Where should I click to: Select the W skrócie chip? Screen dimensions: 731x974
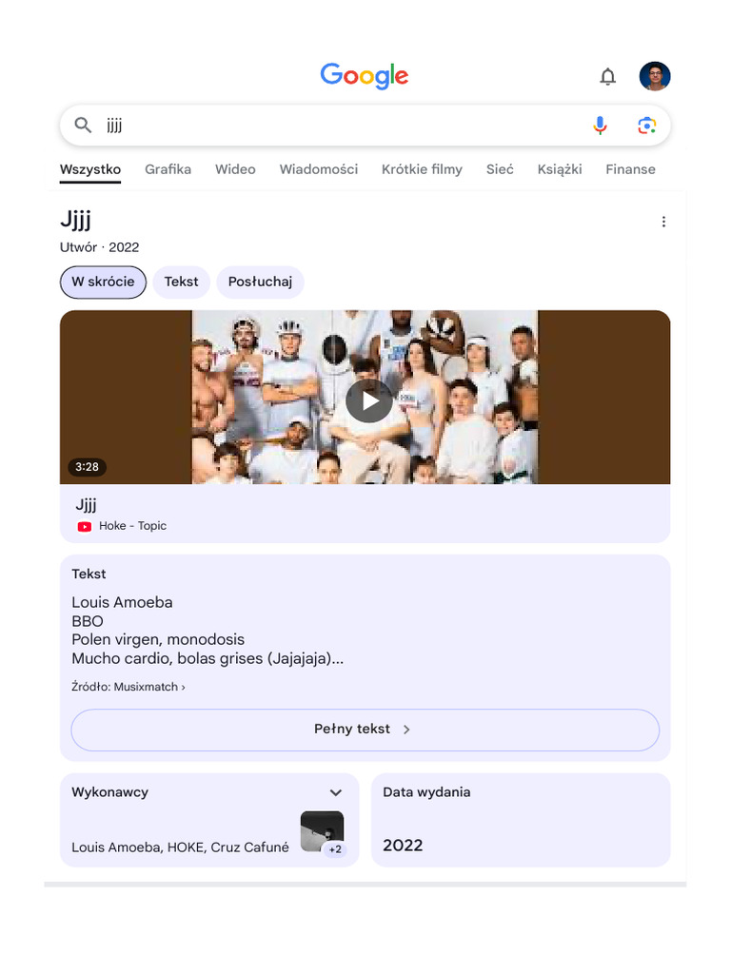(x=103, y=282)
